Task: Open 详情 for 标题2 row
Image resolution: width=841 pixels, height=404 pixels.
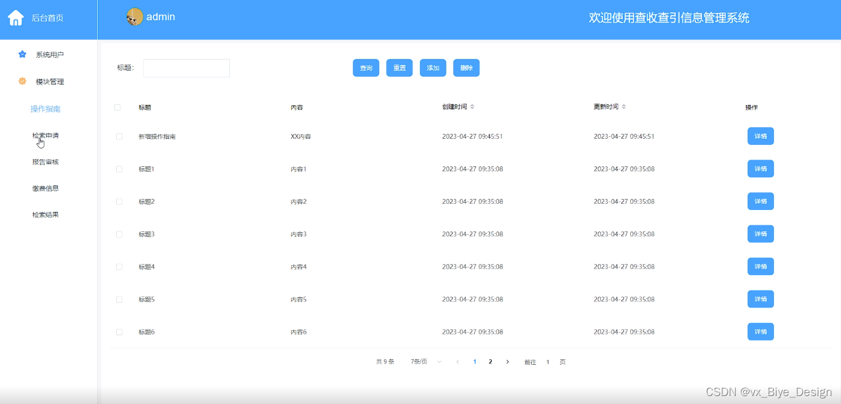Action: (x=760, y=201)
